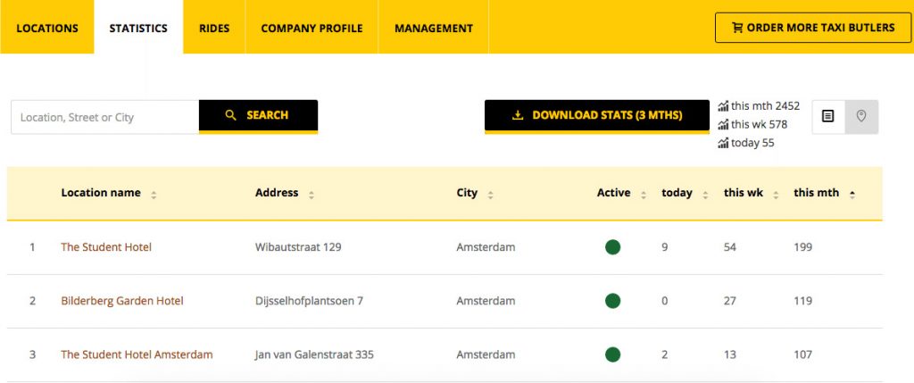Open The Student Hotel location link
Image resolution: width=914 pixels, height=383 pixels.
coord(106,247)
